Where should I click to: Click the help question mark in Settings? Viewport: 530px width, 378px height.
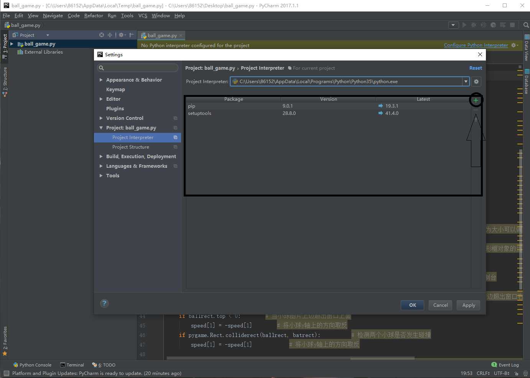point(104,303)
